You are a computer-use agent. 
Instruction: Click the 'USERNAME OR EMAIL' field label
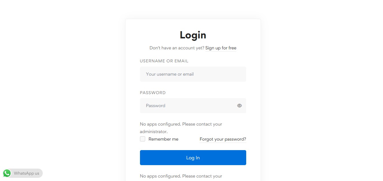pyautogui.click(x=164, y=61)
